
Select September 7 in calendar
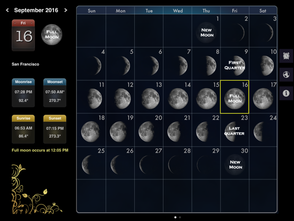[177, 64]
